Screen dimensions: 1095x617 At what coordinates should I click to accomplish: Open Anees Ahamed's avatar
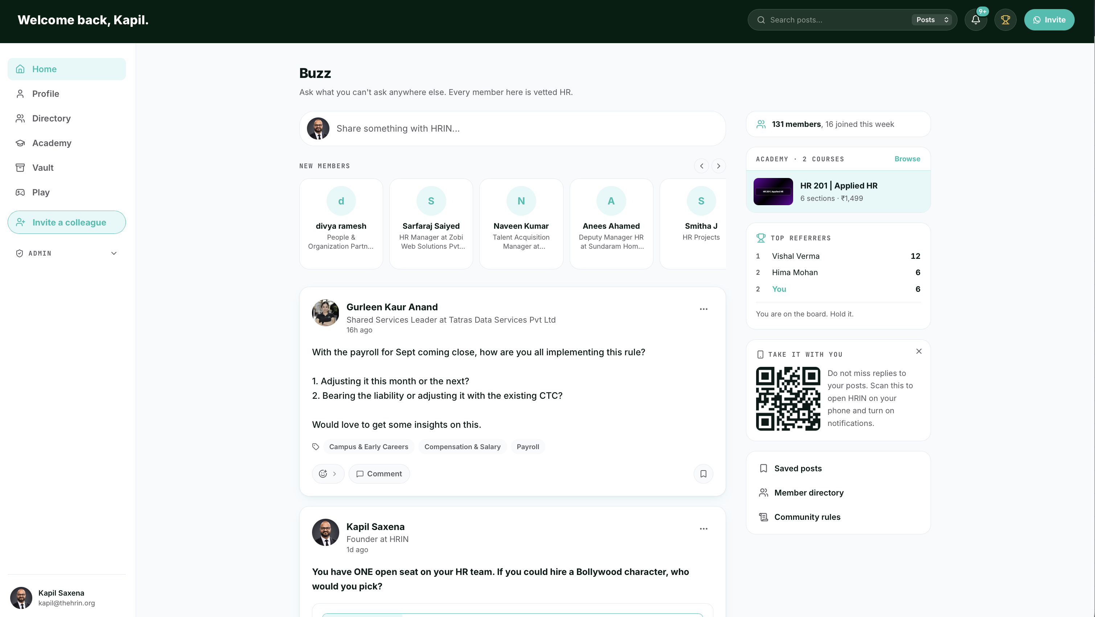tap(611, 201)
